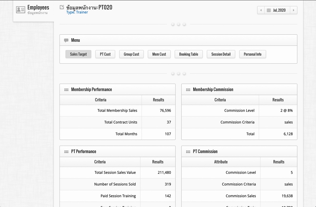Click the PT Performance grid icon
Screen dimensions: 316x207
(66, 152)
